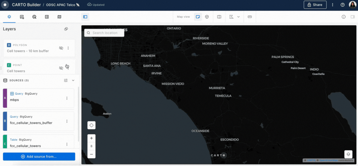
Task: Open the Interactions tab icon
Action: tap(34, 17)
